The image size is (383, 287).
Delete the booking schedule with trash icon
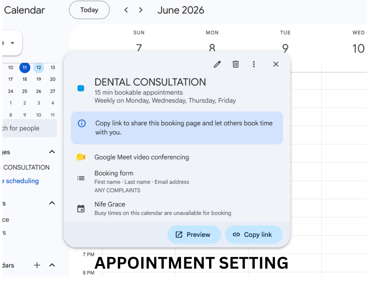[x=236, y=64]
